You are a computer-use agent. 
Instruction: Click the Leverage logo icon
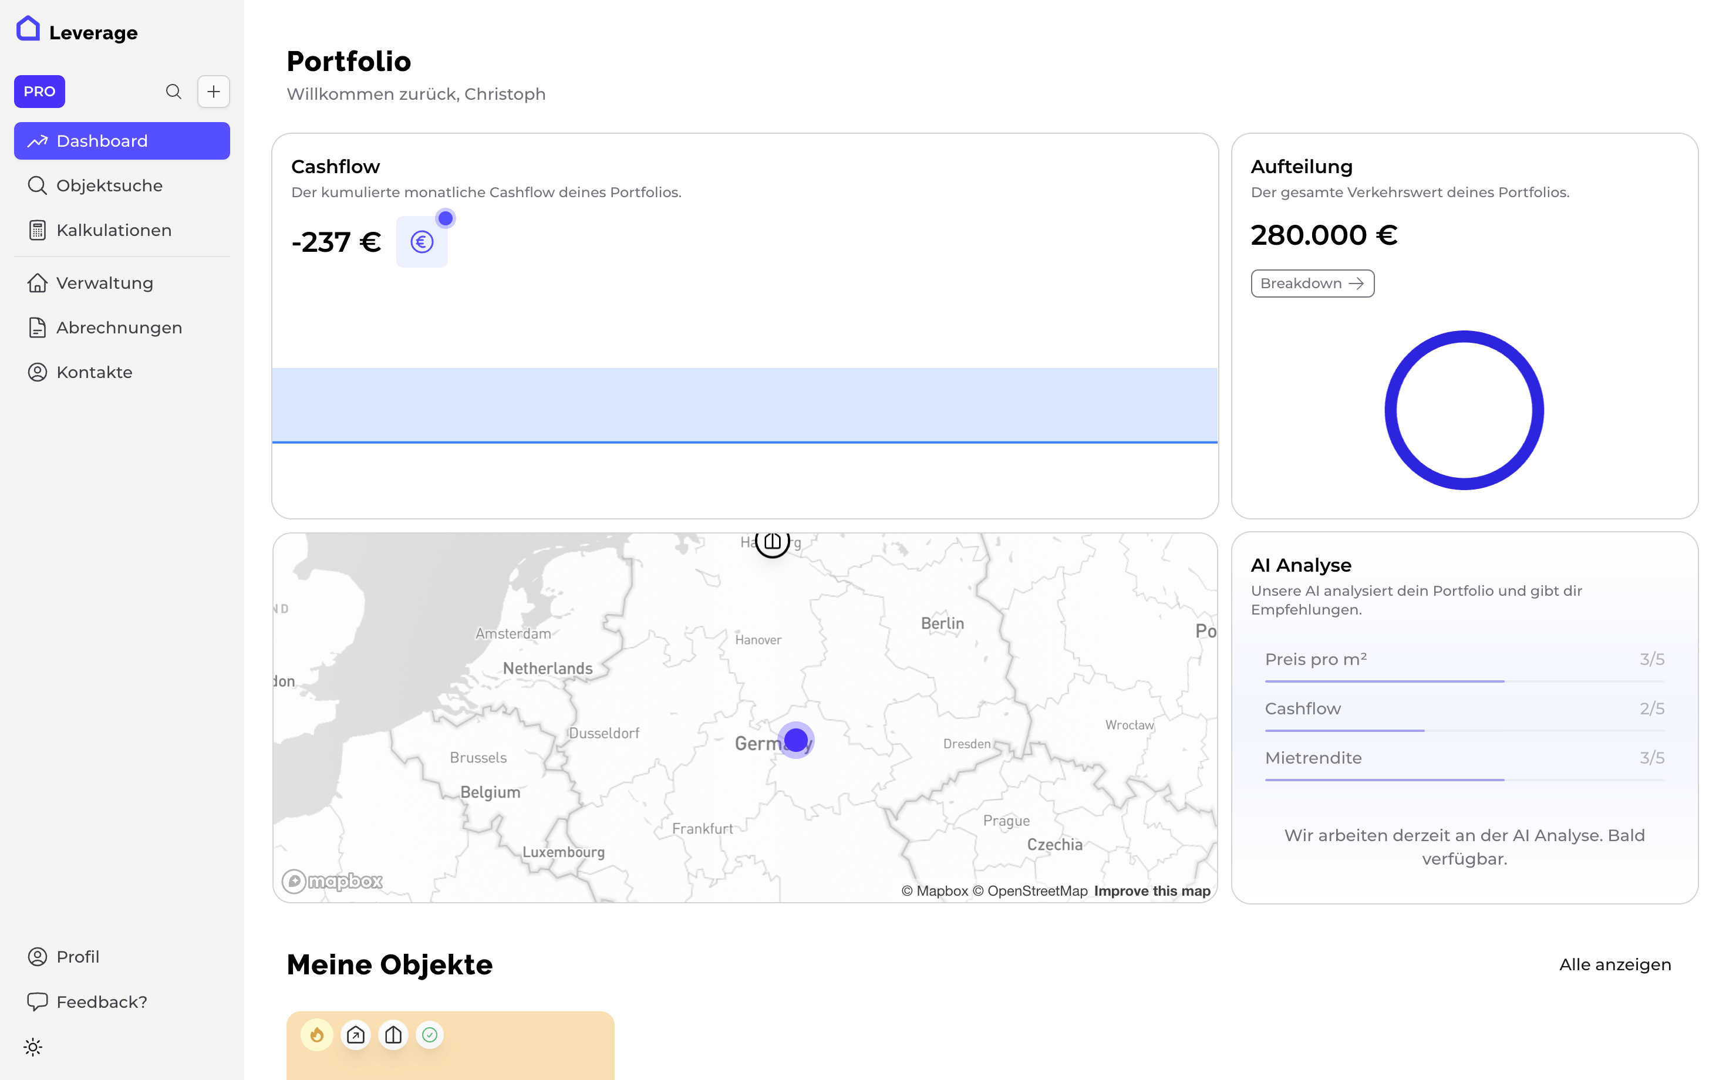click(x=28, y=29)
